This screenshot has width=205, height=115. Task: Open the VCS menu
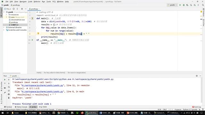coord(54,2)
